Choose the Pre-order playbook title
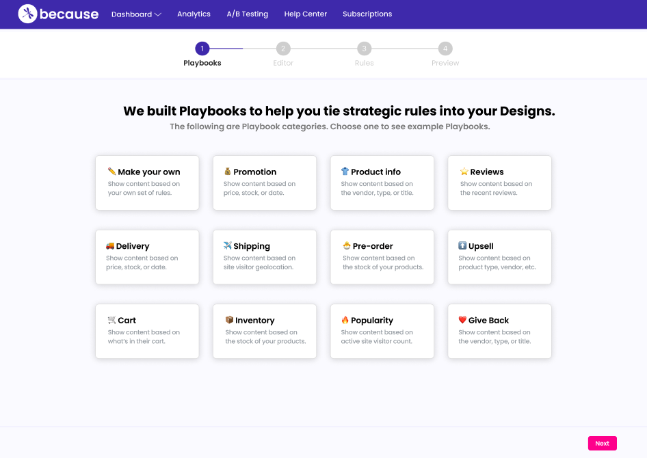The width and height of the screenshot is (647, 458). click(x=373, y=246)
